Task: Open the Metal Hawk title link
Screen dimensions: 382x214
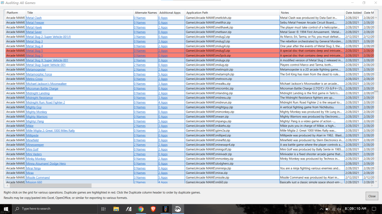Action: [34, 27]
